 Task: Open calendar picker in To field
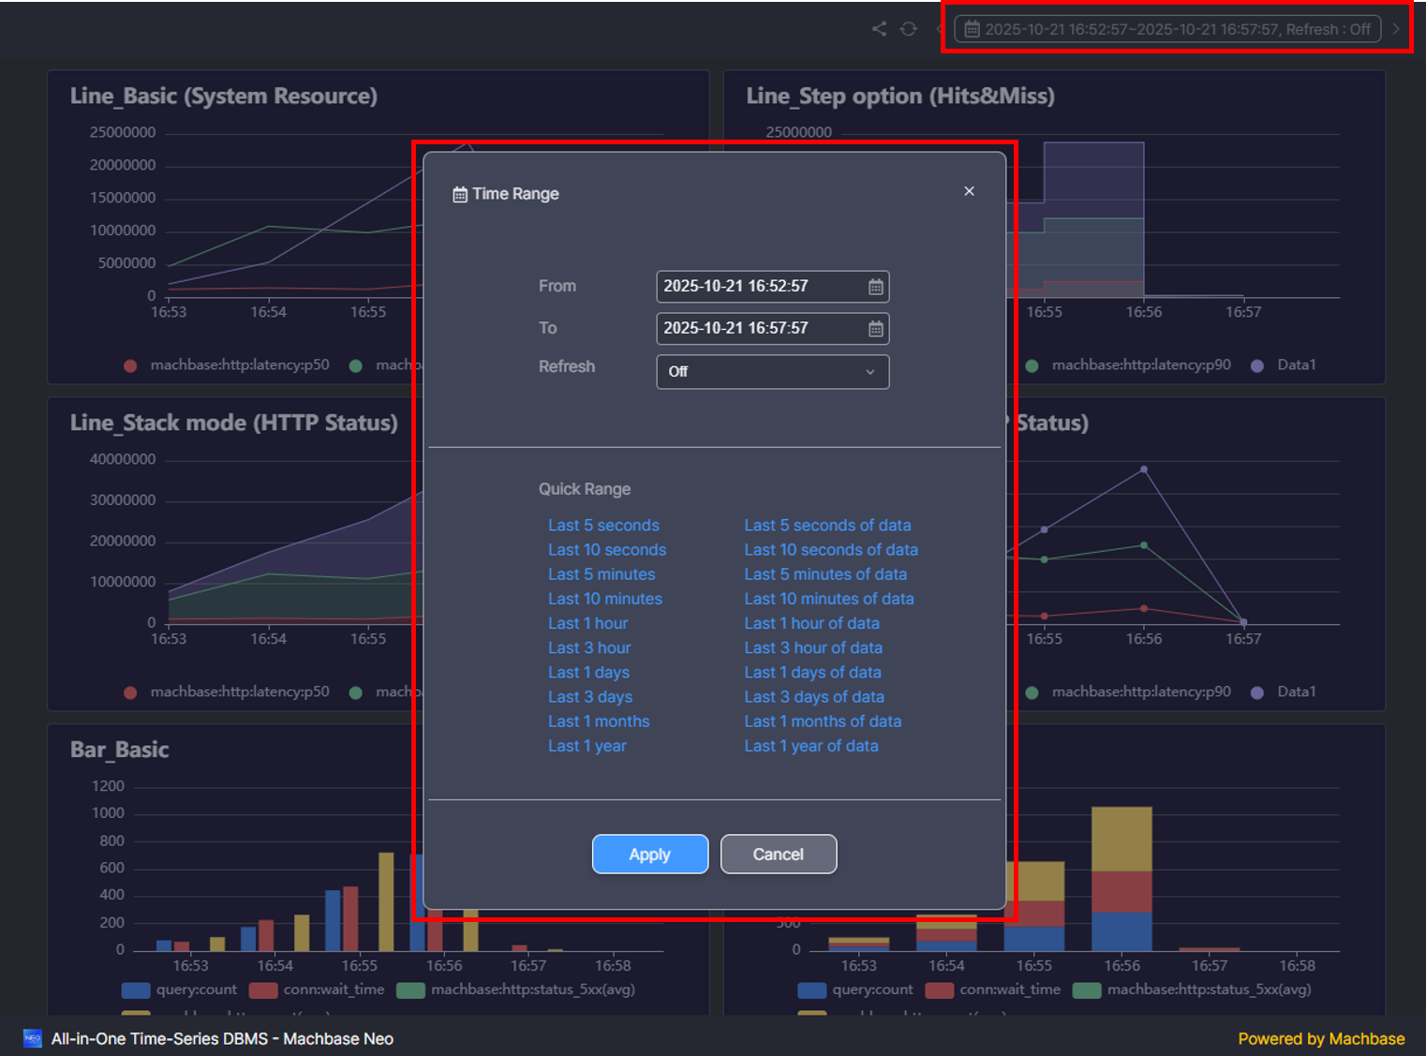coord(875,329)
